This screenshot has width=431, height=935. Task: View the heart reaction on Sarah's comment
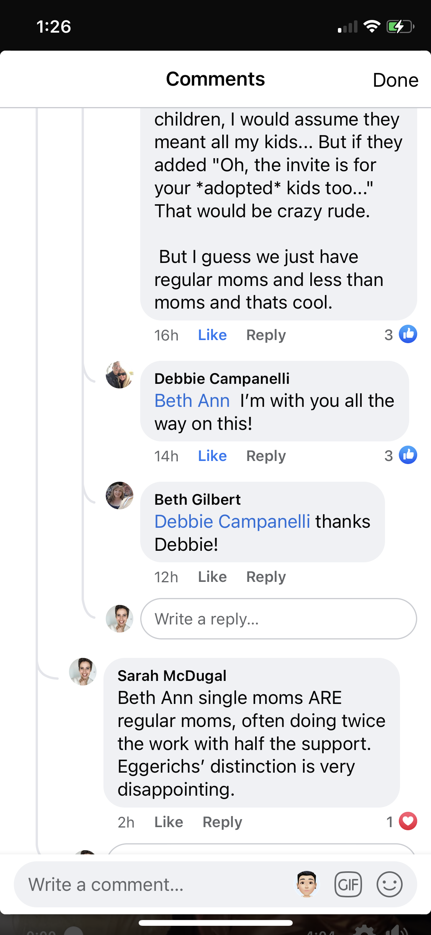pos(408,821)
